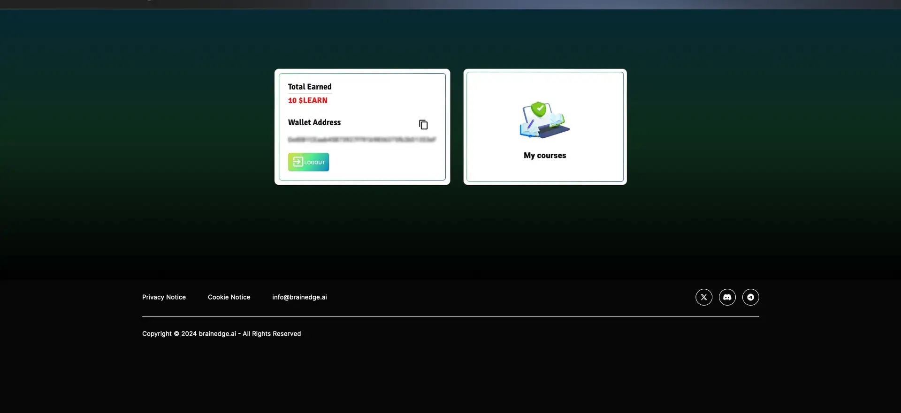Viewport: 901px width, 413px height.
Task: Copy the wallet address with the clipboard icon
Action: (x=423, y=125)
